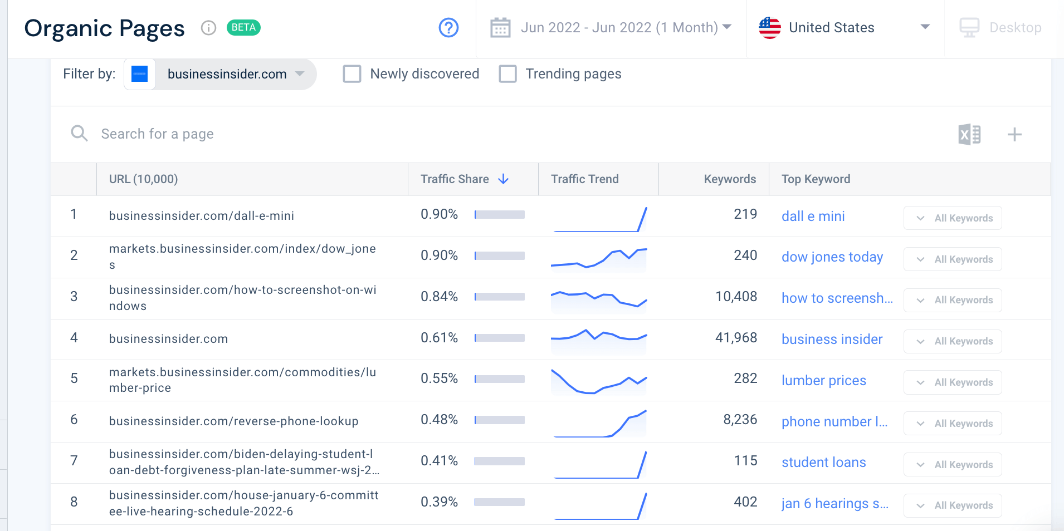Click the Keywords column header
The image size is (1064, 531).
tap(729, 179)
